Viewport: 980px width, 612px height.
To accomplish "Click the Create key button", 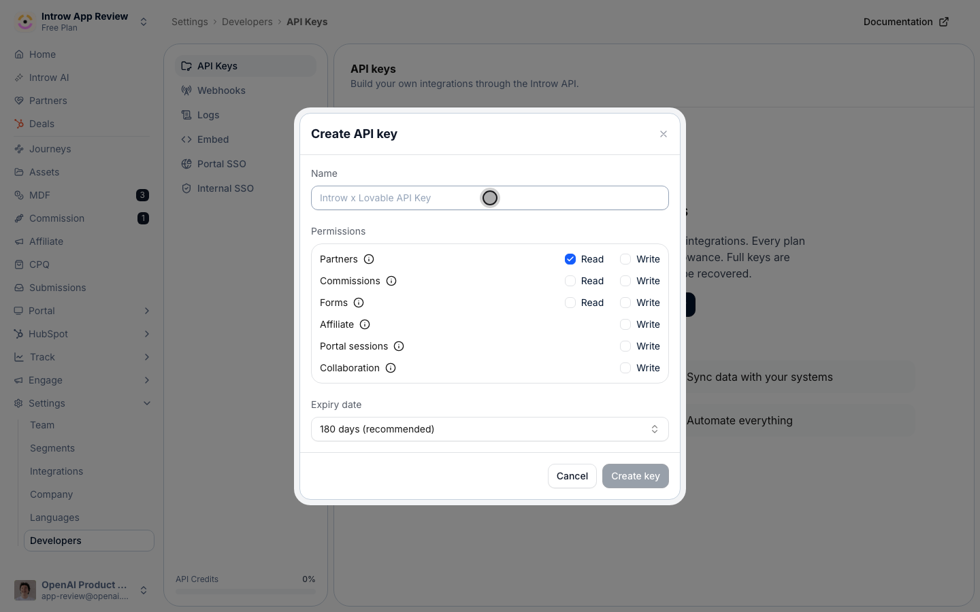I will pyautogui.click(x=636, y=476).
